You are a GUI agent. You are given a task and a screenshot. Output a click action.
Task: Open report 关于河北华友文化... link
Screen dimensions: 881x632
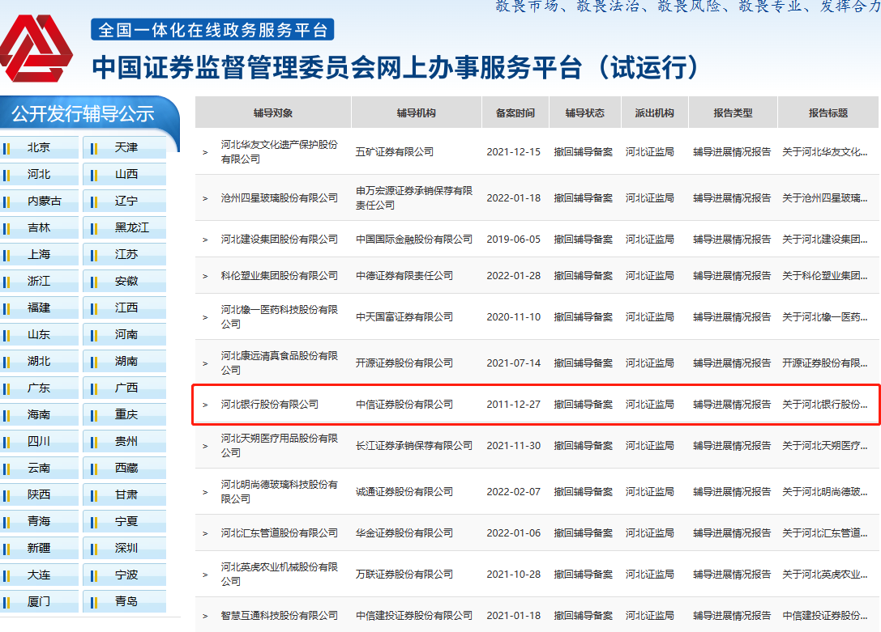pos(825,152)
